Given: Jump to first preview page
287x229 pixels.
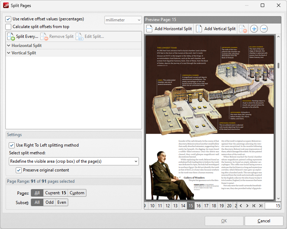Looking at the screenshot, I should 254,206.
